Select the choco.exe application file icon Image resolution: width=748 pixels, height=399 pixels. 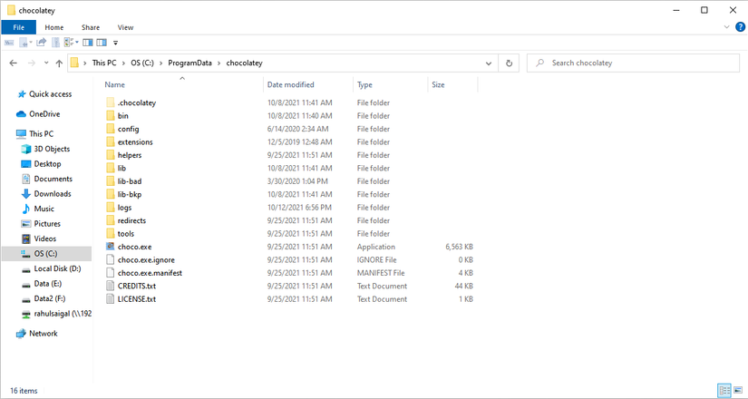click(x=110, y=247)
